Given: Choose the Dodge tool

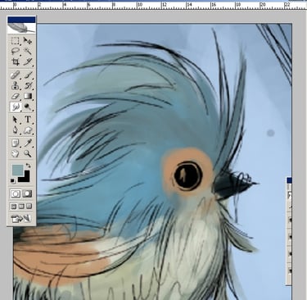Looking at the screenshot, I should 28,107.
